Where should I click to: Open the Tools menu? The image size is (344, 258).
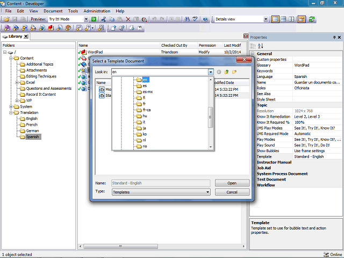pos(73,11)
